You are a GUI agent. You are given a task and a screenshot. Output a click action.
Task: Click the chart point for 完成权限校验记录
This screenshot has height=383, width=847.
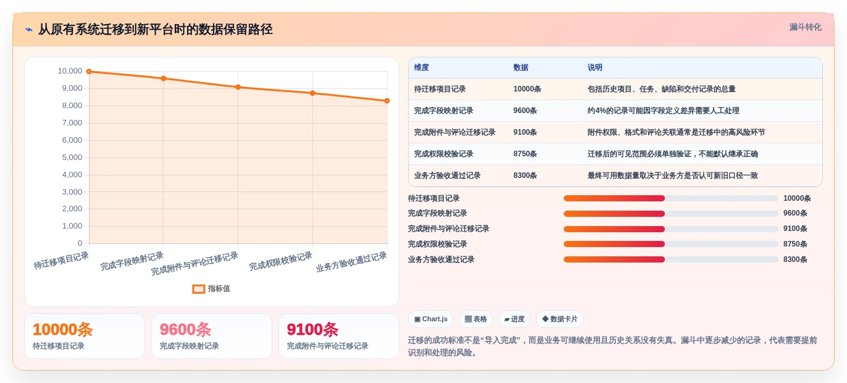[x=312, y=93]
